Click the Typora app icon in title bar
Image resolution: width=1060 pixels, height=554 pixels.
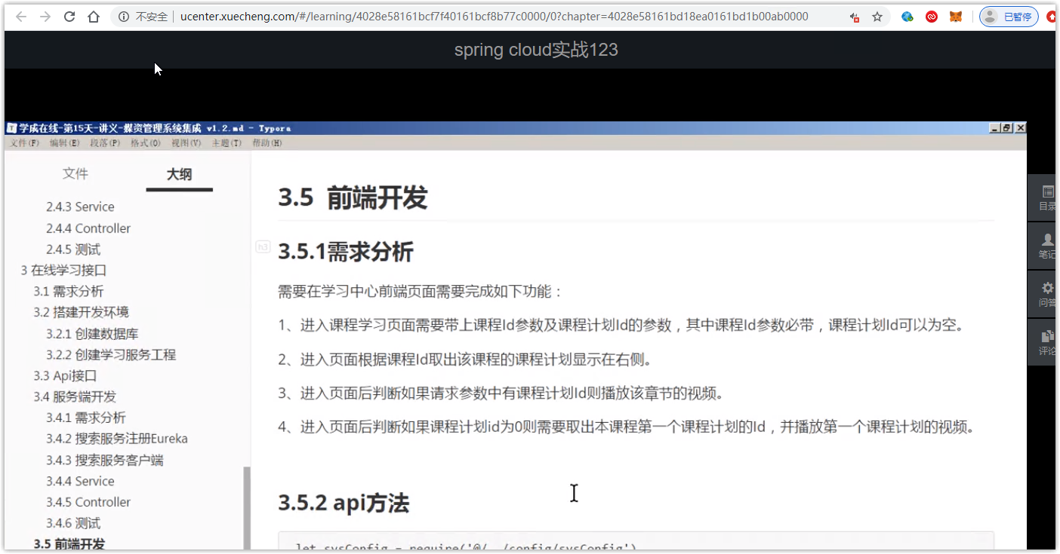click(x=11, y=128)
